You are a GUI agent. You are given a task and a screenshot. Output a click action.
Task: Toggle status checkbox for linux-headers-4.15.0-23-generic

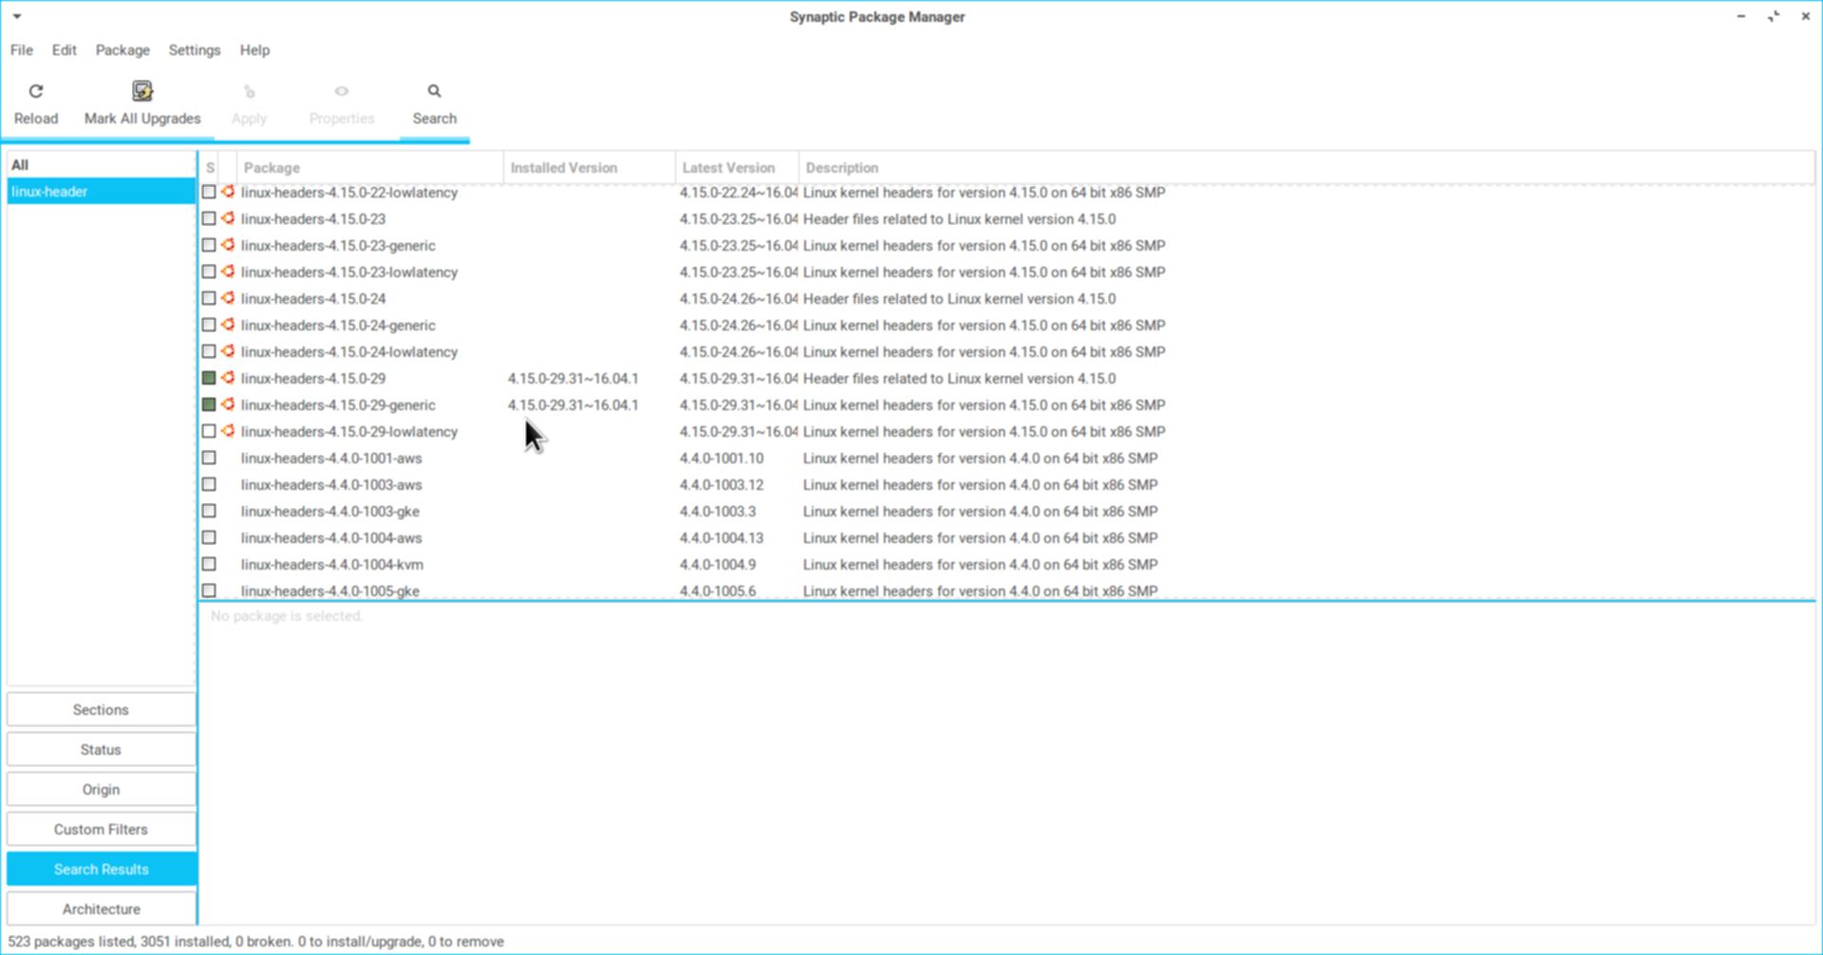coord(209,245)
